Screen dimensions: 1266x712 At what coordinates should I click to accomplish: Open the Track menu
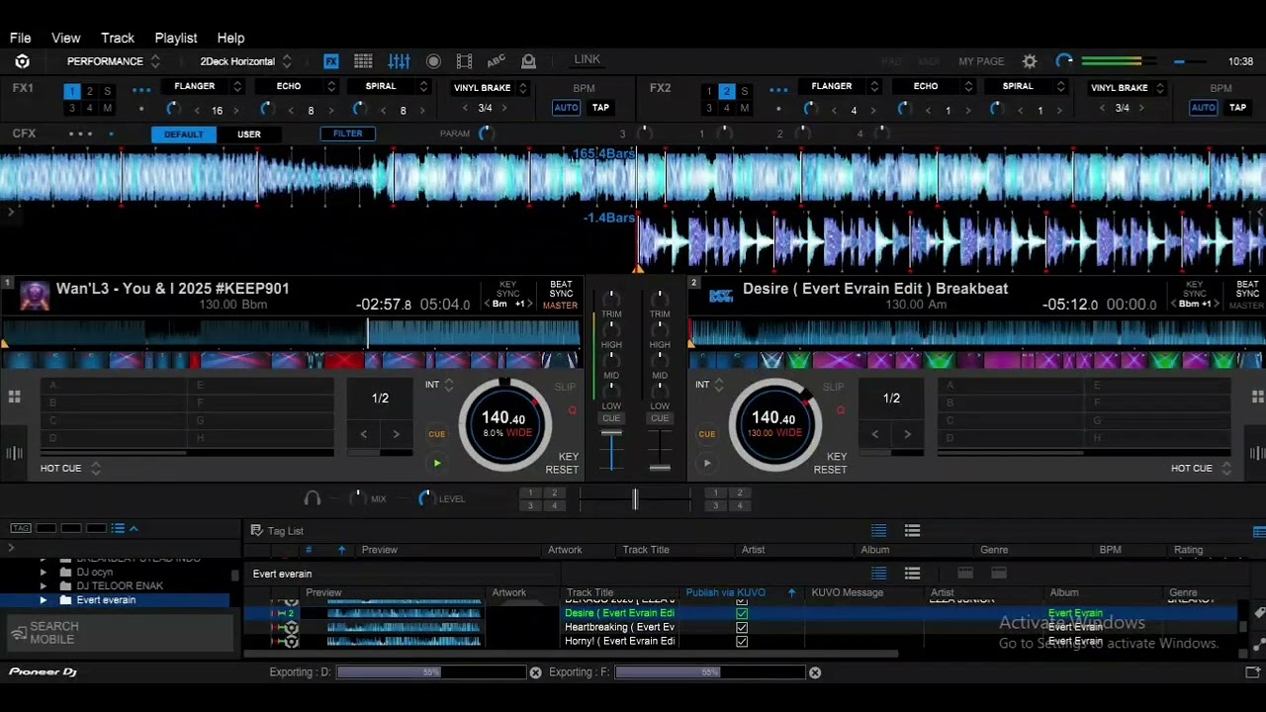pos(117,38)
